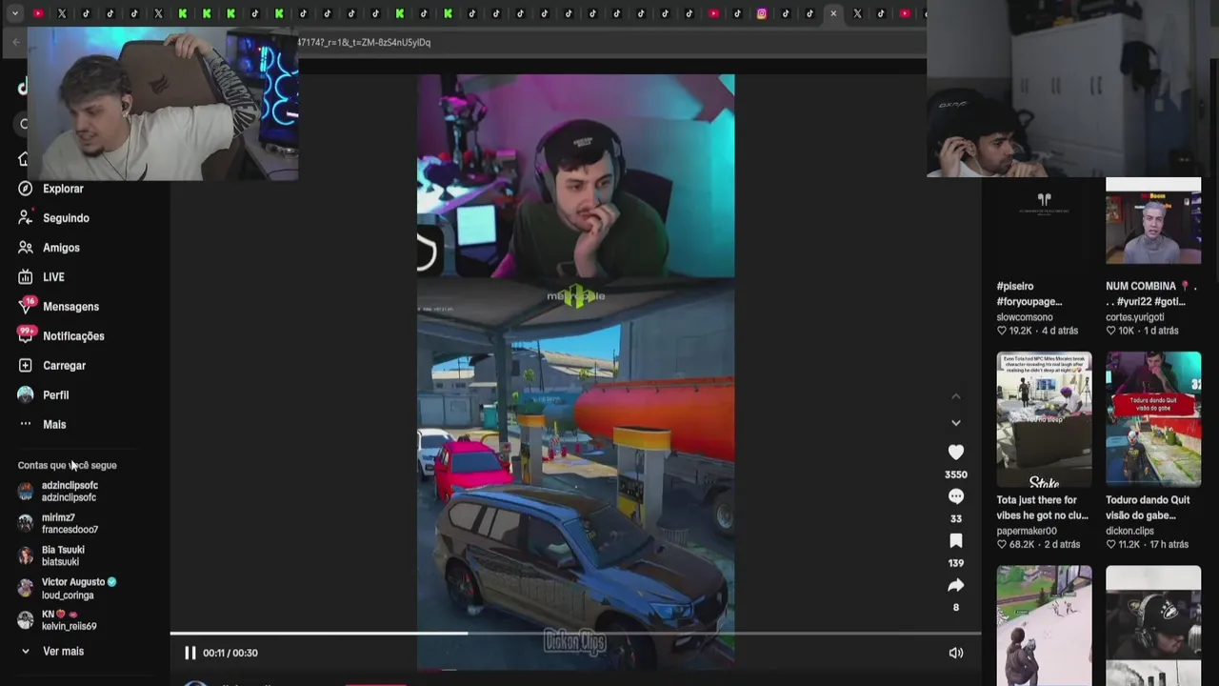Go to previous video with up chevron
The image size is (1219, 686).
(956, 396)
